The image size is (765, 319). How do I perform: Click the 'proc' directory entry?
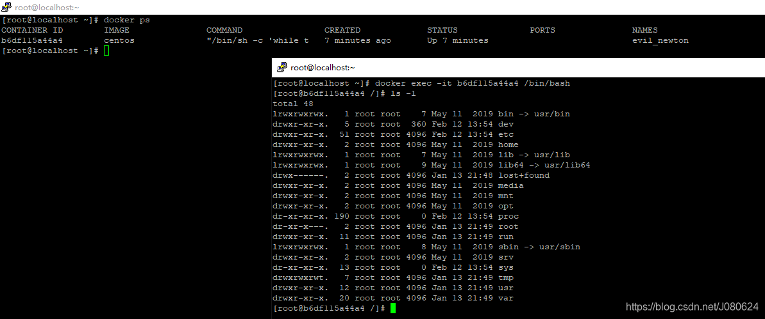pyautogui.click(x=509, y=216)
